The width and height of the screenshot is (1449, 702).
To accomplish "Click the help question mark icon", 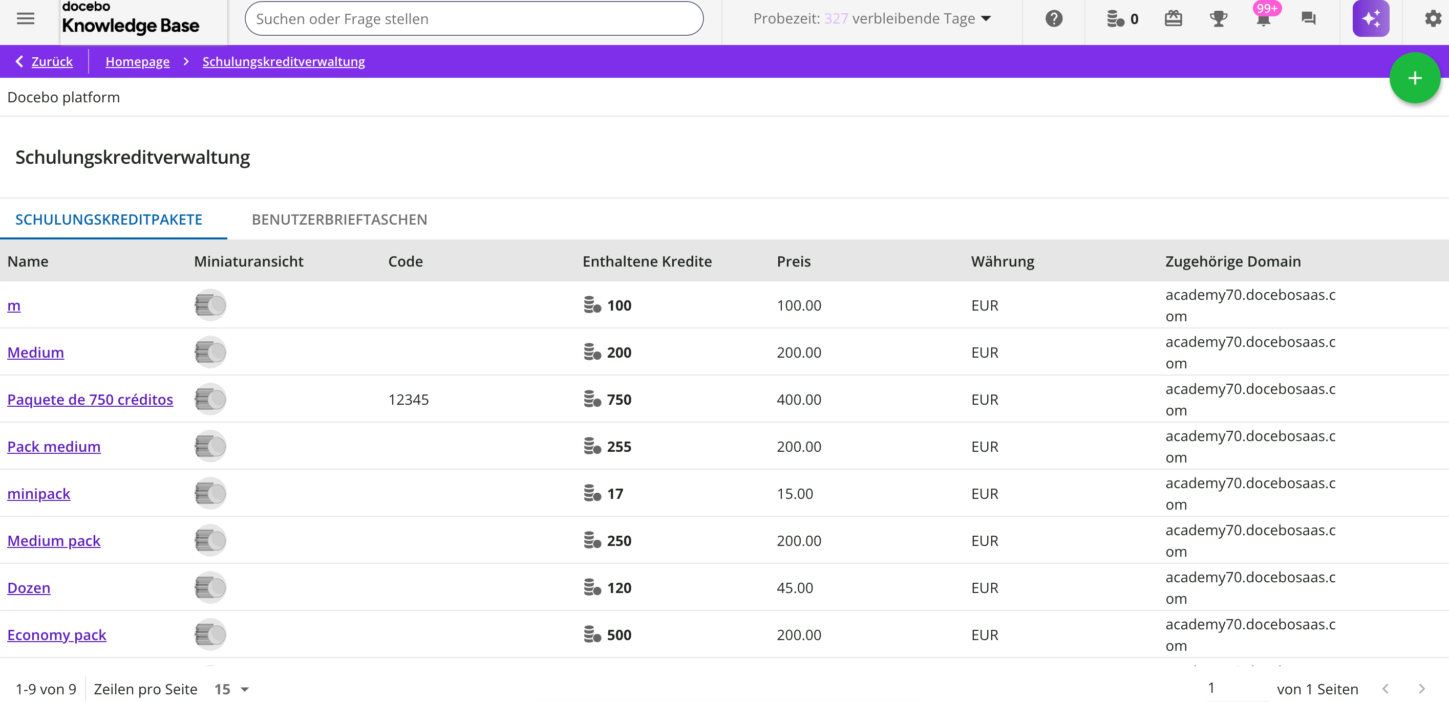I will (1054, 18).
